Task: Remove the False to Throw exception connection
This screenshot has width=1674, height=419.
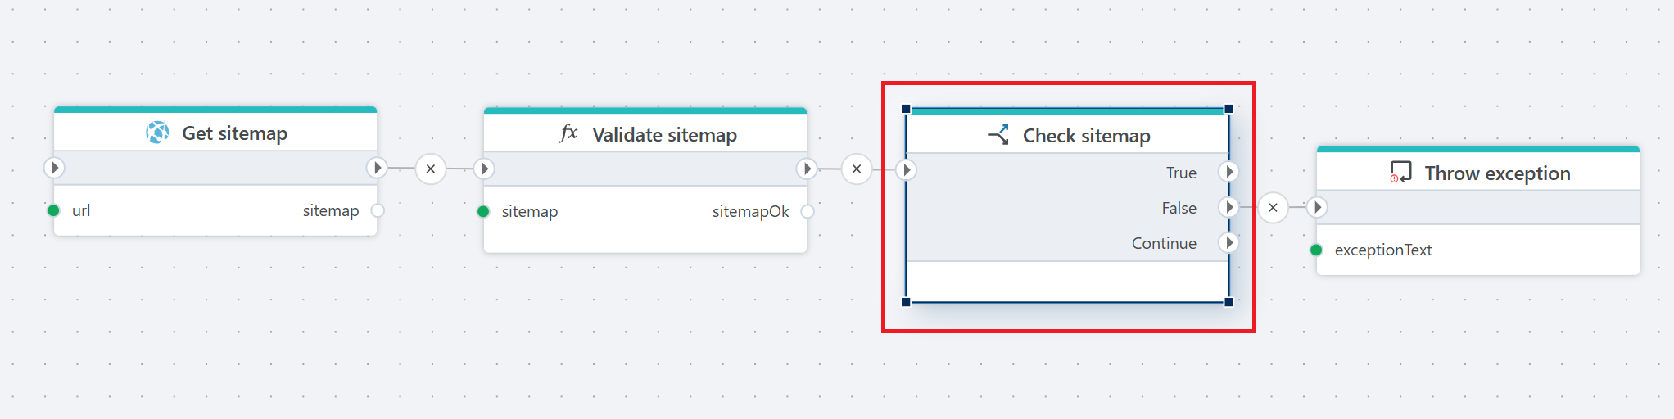Action: (1273, 208)
